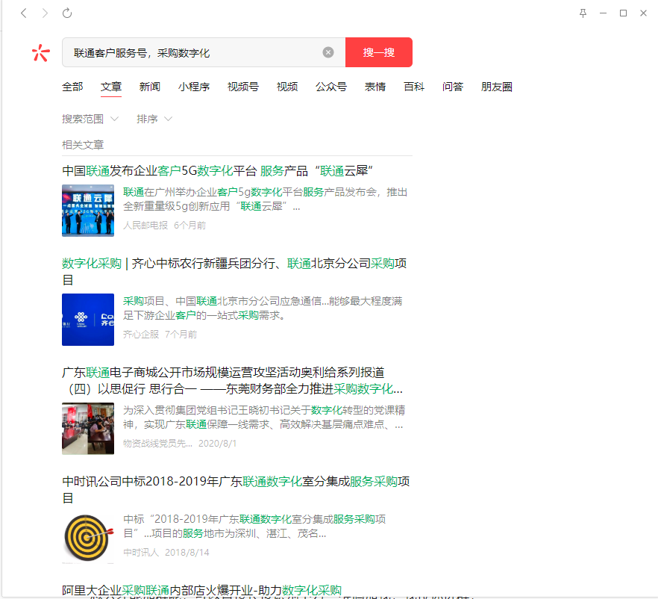Click the 相关文章 section heading
Screen dimensions: 658x599
[83, 145]
